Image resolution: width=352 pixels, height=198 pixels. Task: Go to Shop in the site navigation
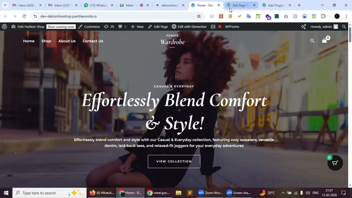tap(46, 41)
